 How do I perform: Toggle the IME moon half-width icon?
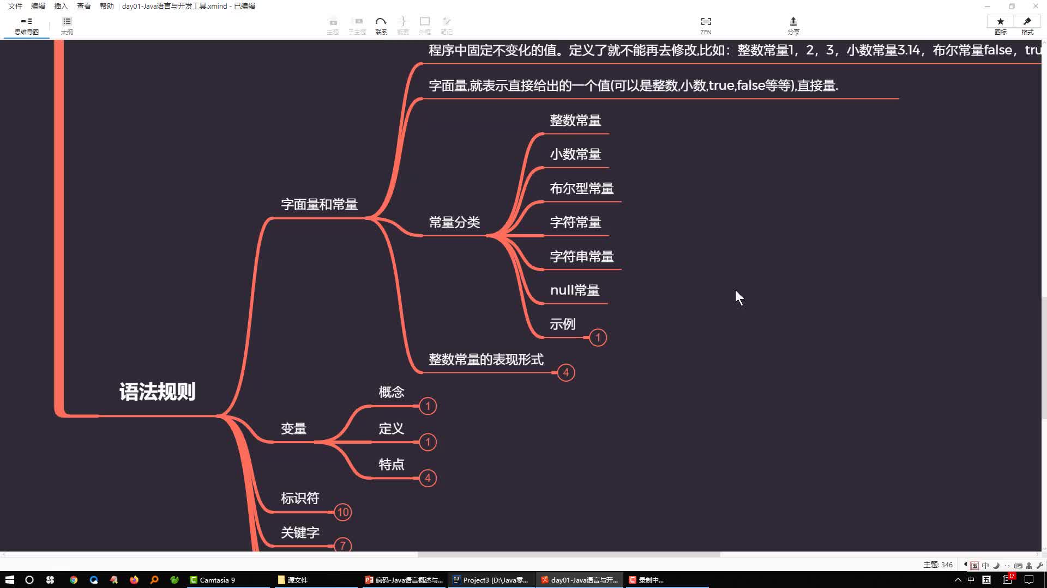[996, 566]
